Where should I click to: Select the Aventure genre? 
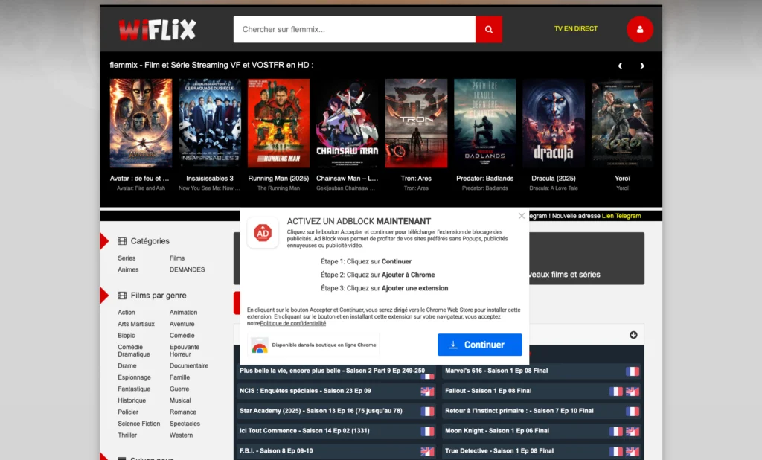pyautogui.click(x=182, y=325)
